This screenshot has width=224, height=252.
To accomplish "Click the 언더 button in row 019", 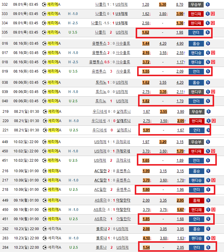I will click(x=196, y=72).
